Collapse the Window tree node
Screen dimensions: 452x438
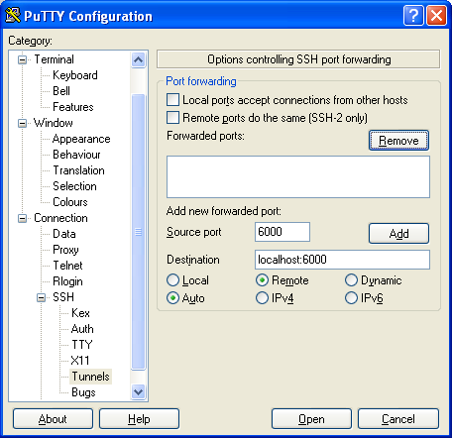pos(22,123)
